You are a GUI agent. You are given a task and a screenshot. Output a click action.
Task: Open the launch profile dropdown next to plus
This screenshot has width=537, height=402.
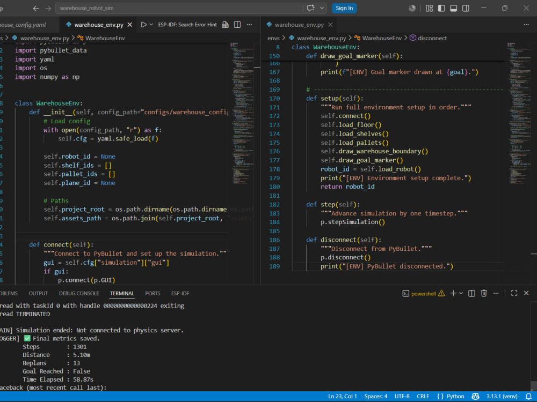coord(461,293)
